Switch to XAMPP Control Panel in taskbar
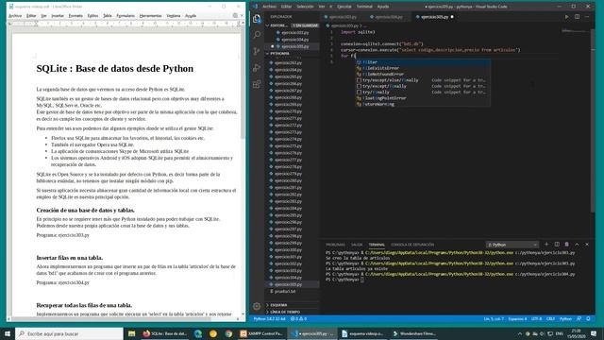The width and height of the screenshot is (604, 340). pos(262,333)
